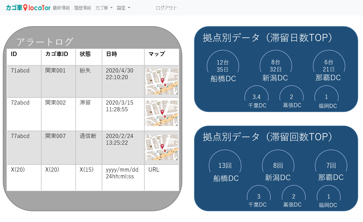Click the ログアウト link
The image size is (363, 222).
(166, 8)
